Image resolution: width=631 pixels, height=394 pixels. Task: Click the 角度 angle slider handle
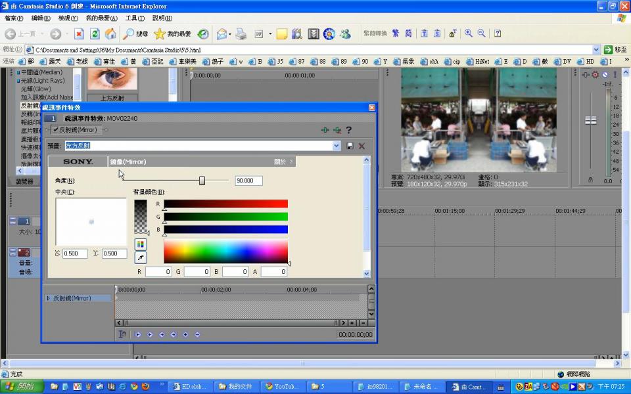tap(202, 181)
